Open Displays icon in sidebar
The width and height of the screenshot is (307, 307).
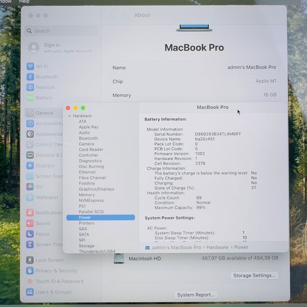click(30, 166)
